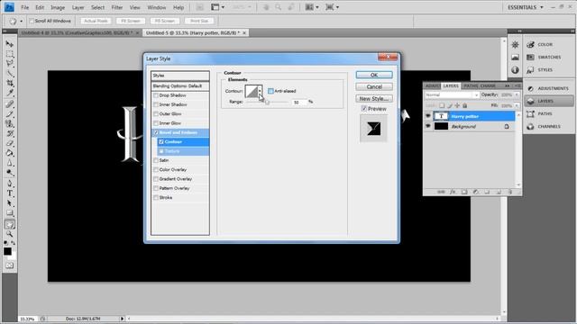Enable the Inner Shadow checkbox

(156, 104)
